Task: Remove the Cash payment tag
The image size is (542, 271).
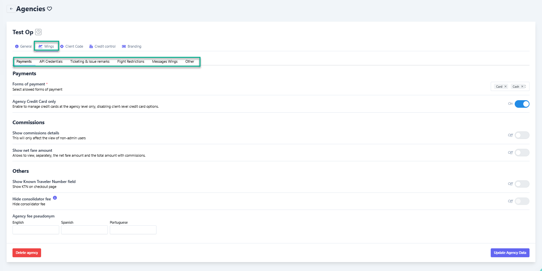Action: pyautogui.click(x=522, y=87)
